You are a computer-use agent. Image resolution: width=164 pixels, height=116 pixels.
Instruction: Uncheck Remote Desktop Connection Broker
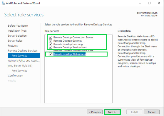[51, 37]
